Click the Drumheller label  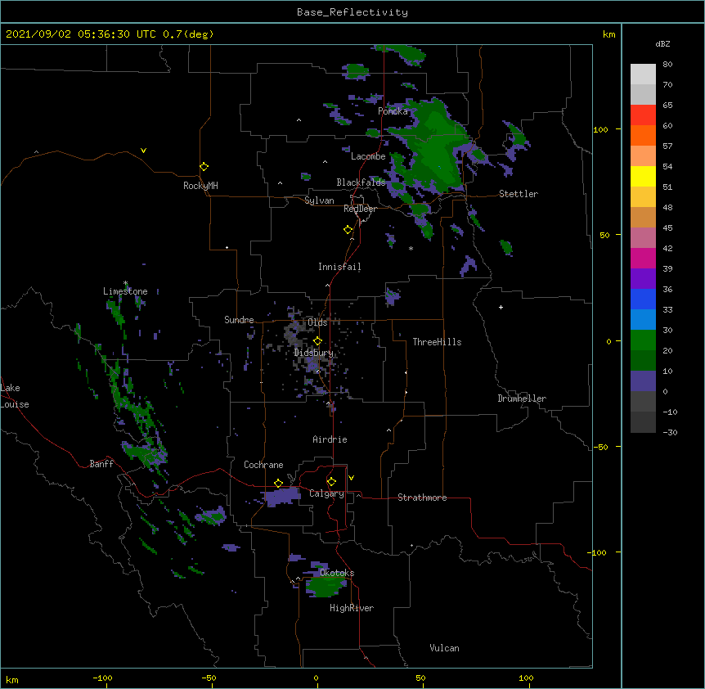pos(522,399)
